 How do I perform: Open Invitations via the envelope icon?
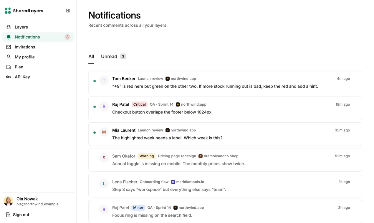9,47
